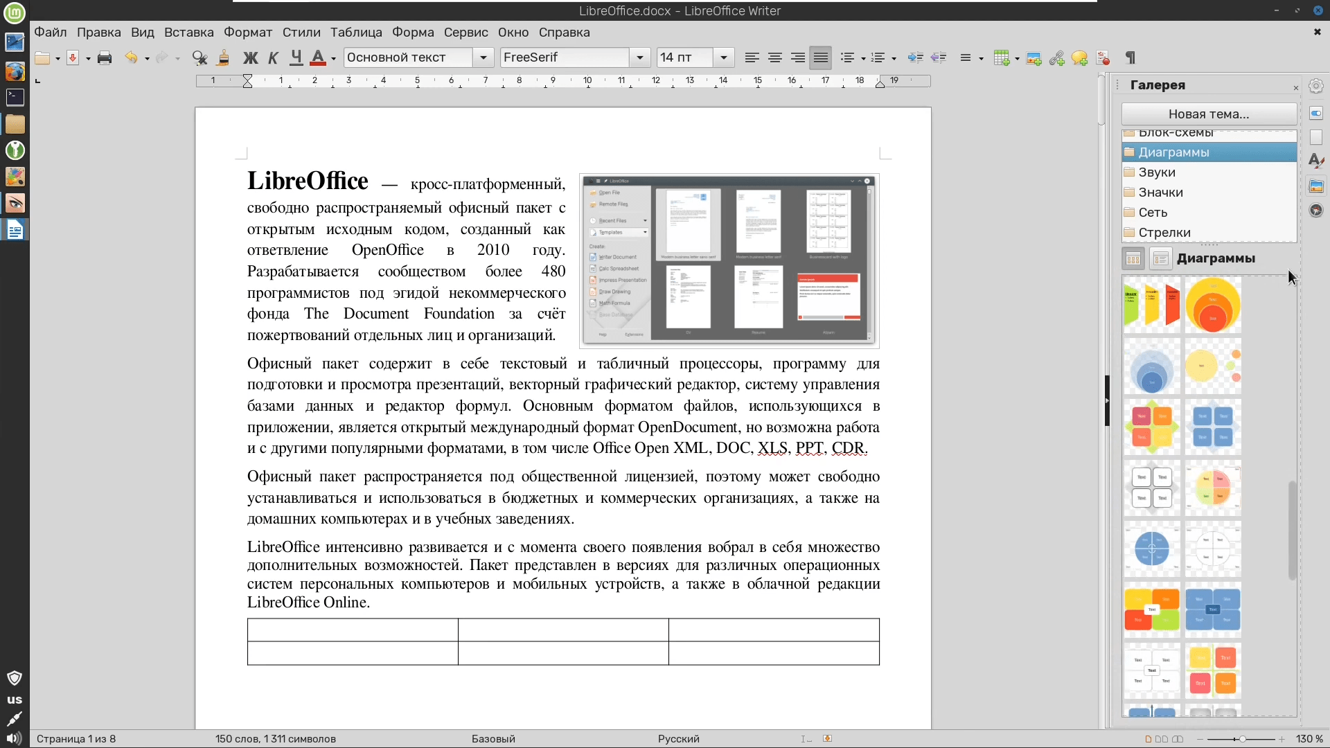The width and height of the screenshot is (1330, 748).
Task: Select the embedded LibreOffice screenshot image
Action: [729, 260]
